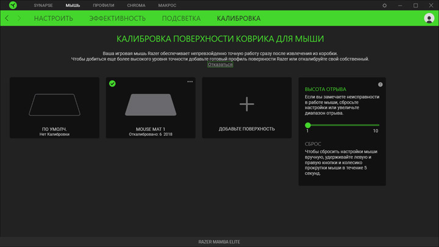Open the ПОДСВЕТКА subtab

[x=181, y=18]
